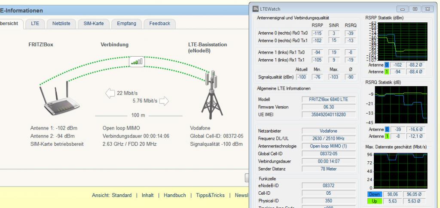Image resolution: width=440 pixels, height=208 pixels.
Task: Click the upload speed right arrow
Action: pos(164,101)
